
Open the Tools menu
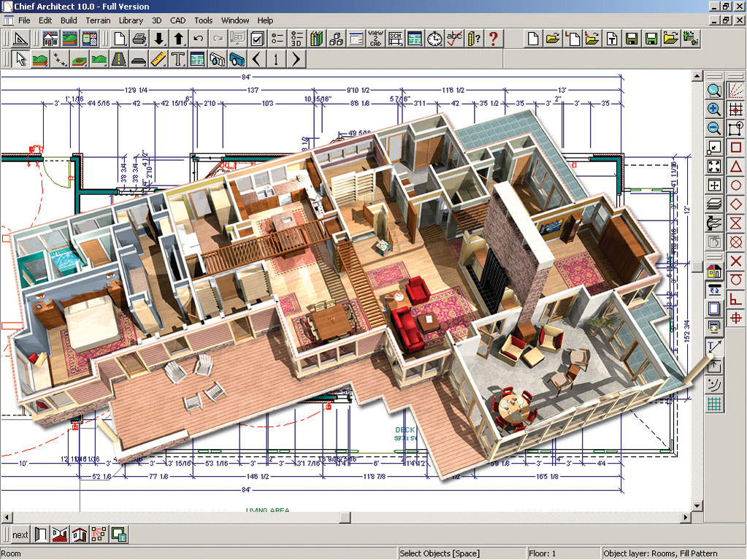[x=203, y=20]
